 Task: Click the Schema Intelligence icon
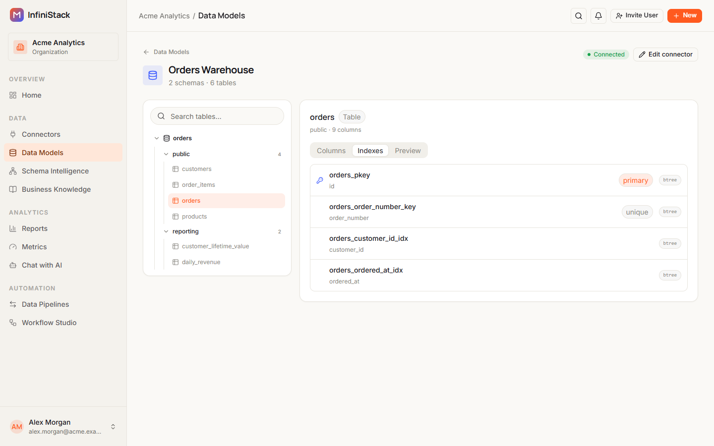[x=13, y=171]
